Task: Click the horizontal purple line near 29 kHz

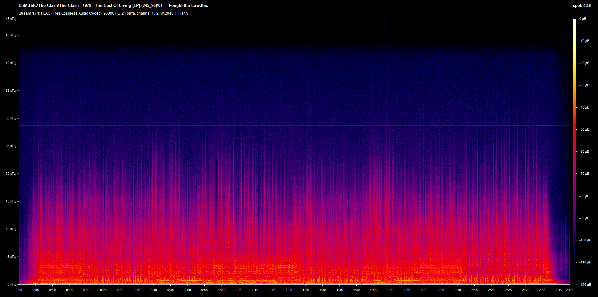Action: point(294,125)
